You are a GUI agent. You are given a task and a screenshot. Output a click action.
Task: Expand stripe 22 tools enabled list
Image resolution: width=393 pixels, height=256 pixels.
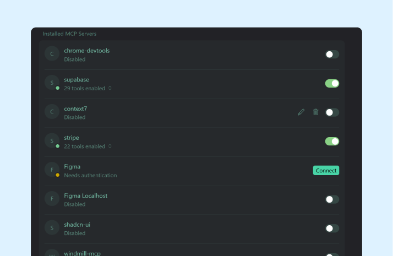pyautogui.click(x=110, y=146)
